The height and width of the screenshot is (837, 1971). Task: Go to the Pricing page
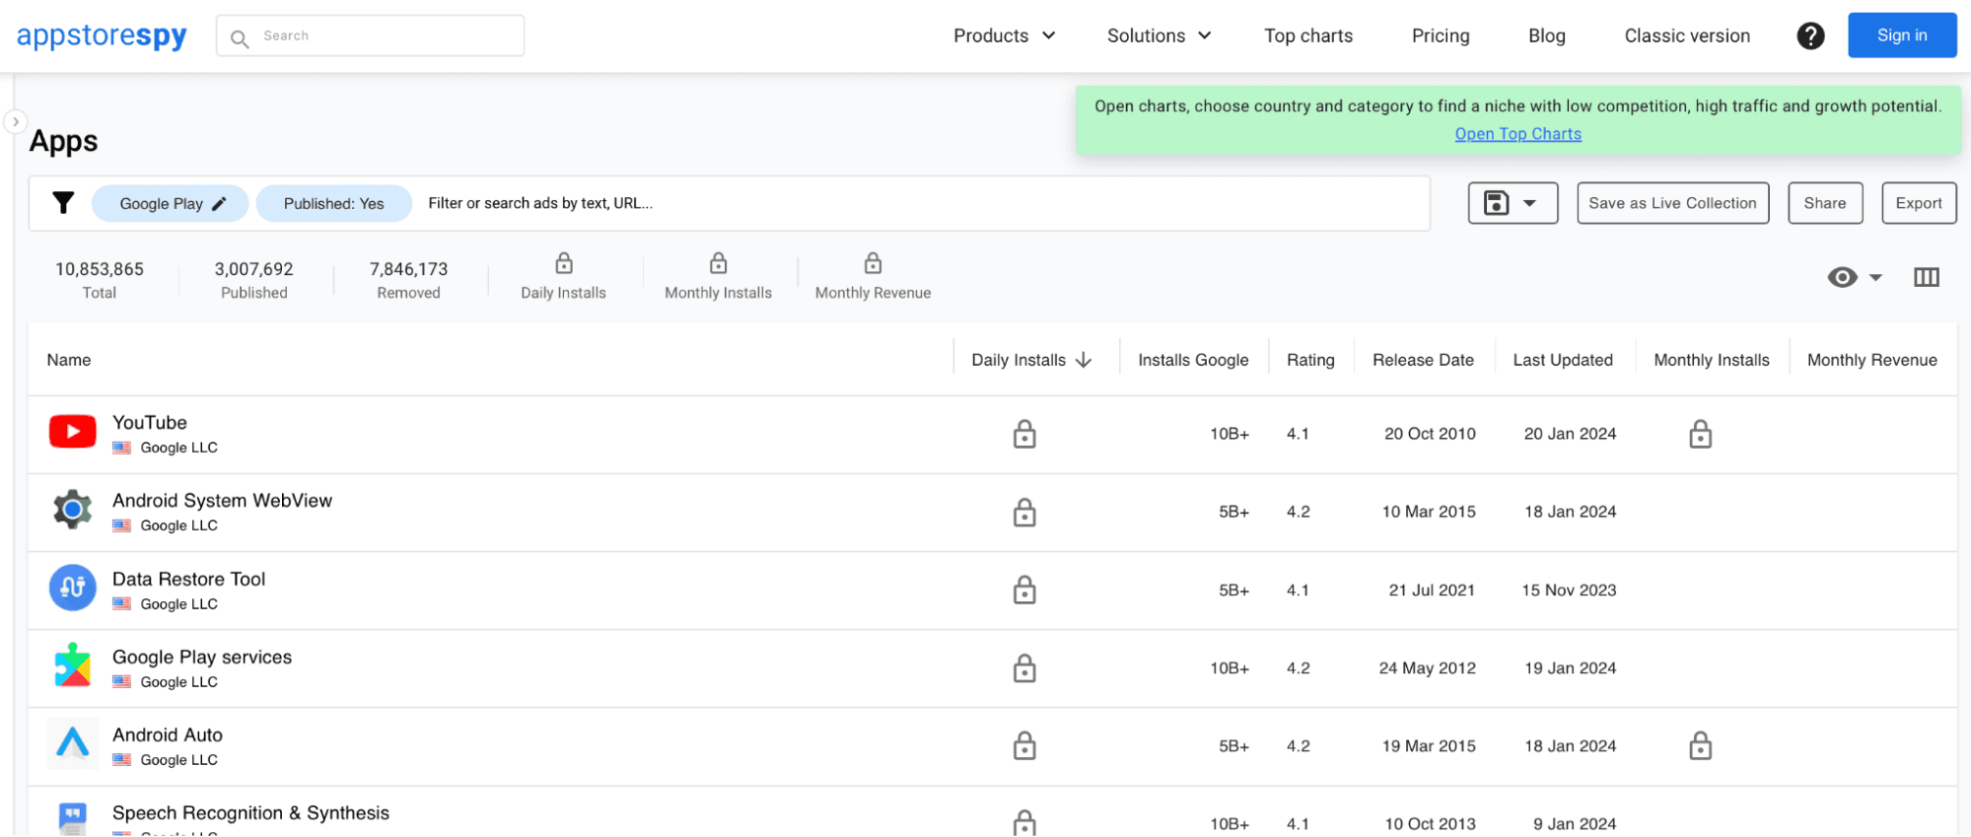[1440, 35]
